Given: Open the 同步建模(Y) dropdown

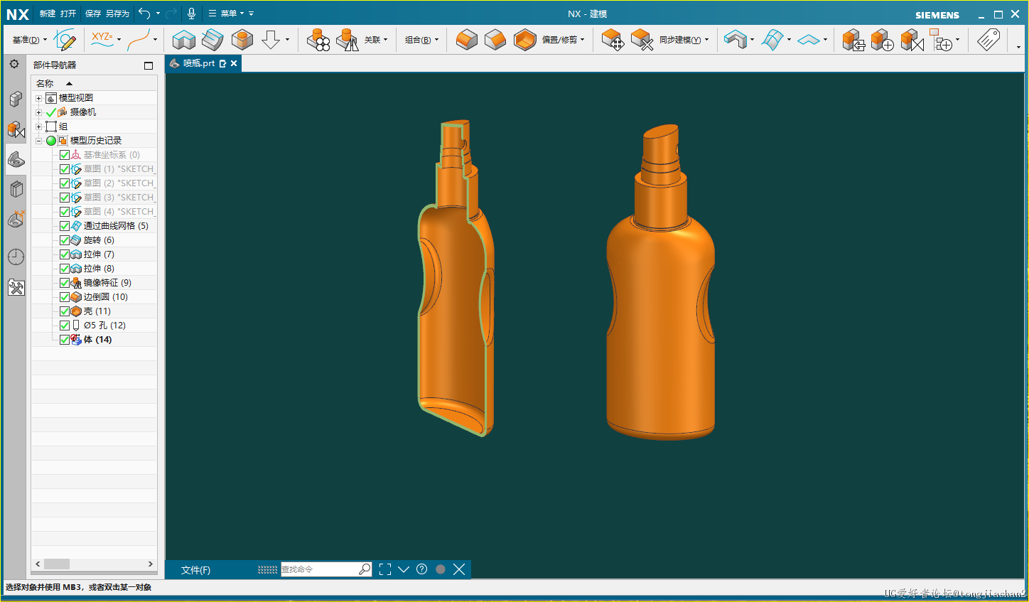Looking at the screenshot, I should (684, 40).
